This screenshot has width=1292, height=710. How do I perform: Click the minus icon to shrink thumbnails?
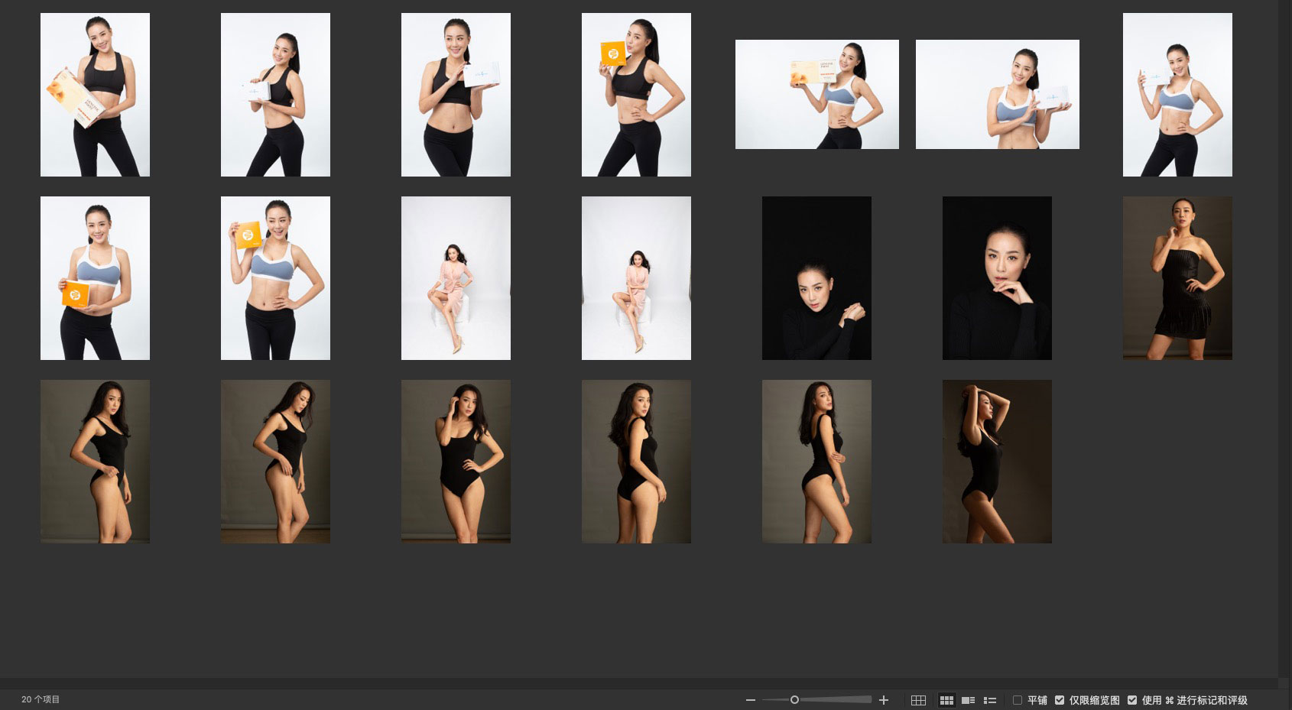pyautogui.click(x=750, y=700)
